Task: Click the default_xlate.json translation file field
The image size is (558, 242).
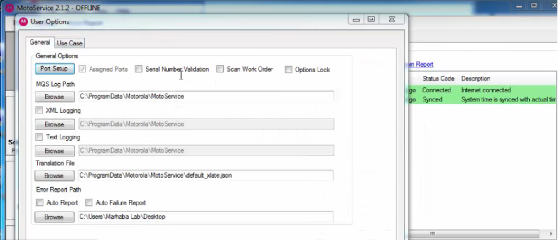Action: pos(206,175)
